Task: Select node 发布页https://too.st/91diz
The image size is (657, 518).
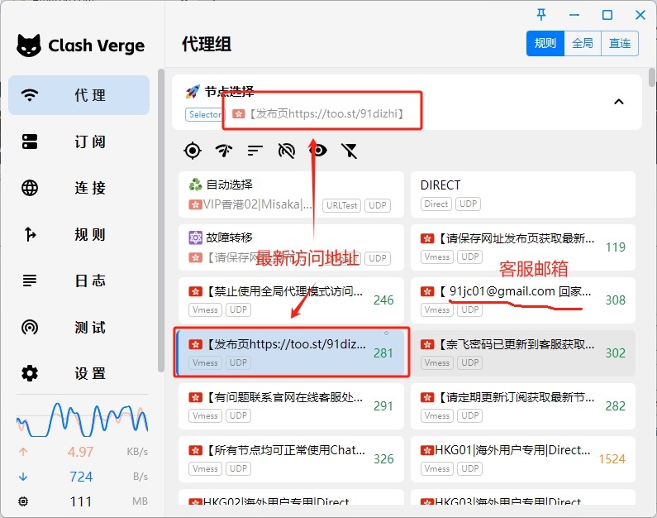Action: [x=291, y=353]
